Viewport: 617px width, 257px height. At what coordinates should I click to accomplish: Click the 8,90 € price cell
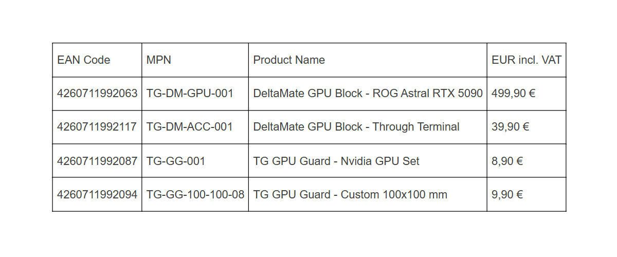[507, 161]
